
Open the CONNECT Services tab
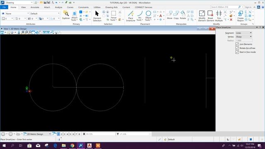click(143, 7)
